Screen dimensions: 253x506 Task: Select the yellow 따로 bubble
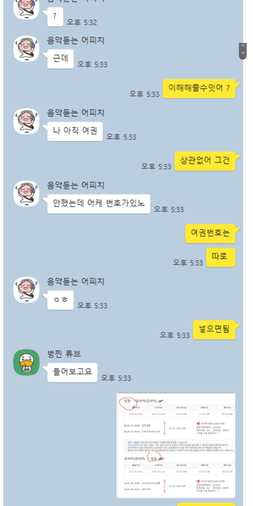[x=221, y=257]
